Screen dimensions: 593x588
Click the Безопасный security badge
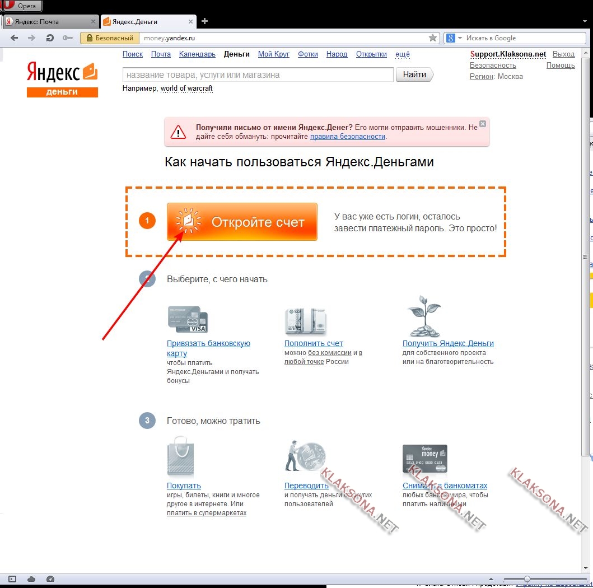[x=110, y=38]
